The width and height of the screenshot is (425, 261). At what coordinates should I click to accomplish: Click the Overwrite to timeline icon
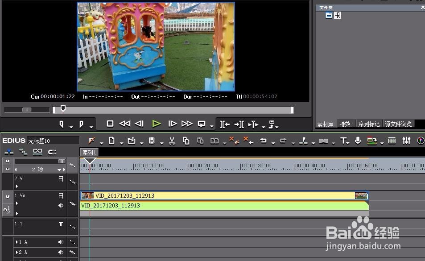[239, 124]
